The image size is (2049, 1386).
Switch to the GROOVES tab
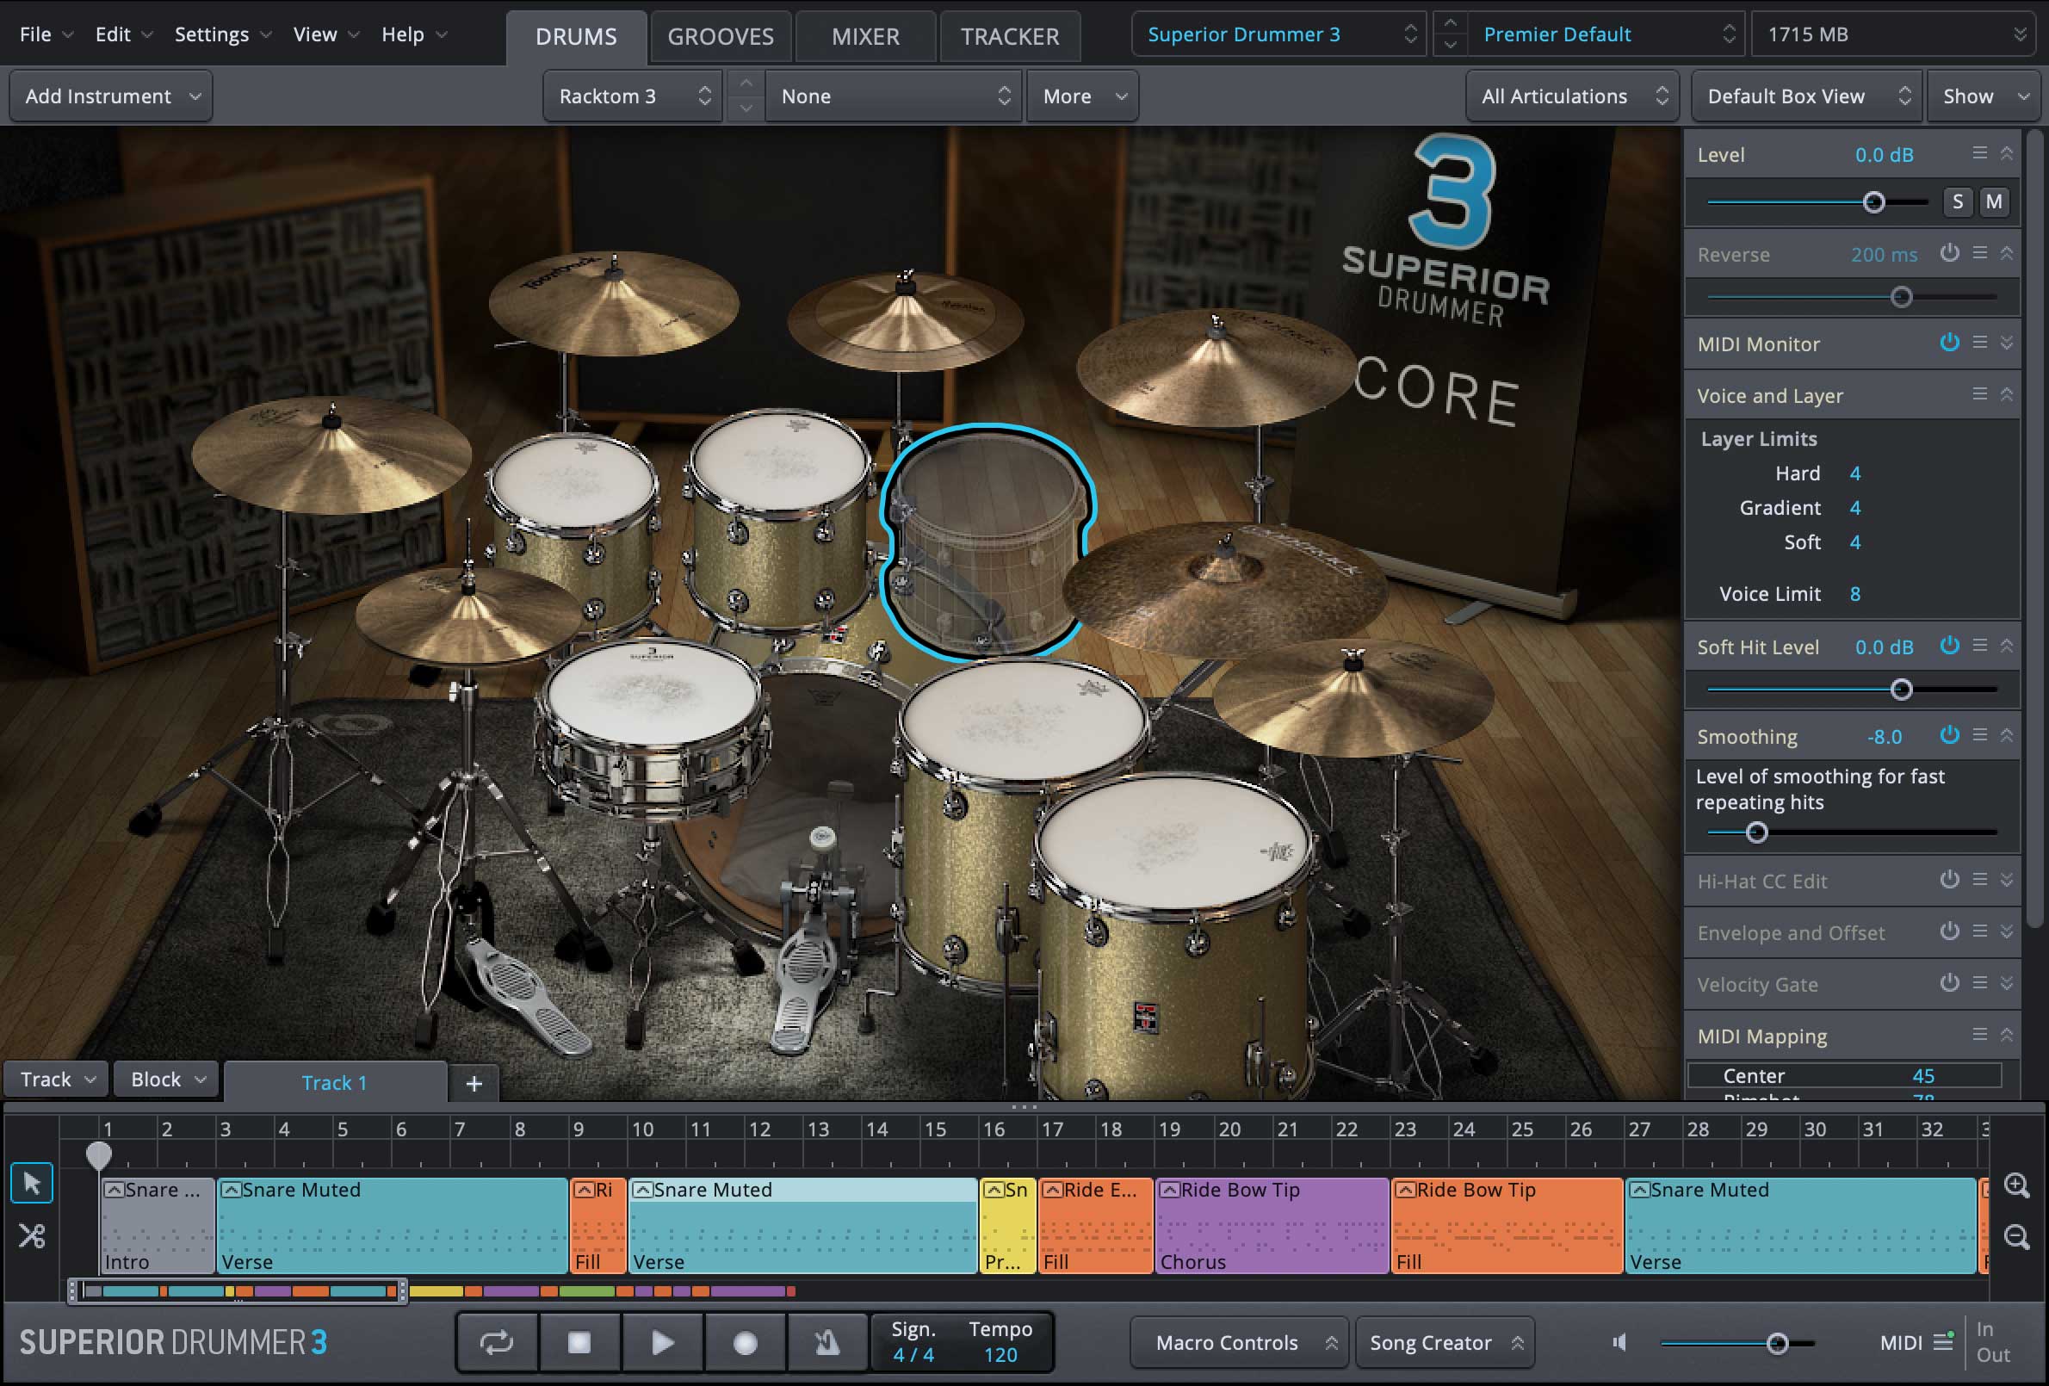click(x=721, y=36)
